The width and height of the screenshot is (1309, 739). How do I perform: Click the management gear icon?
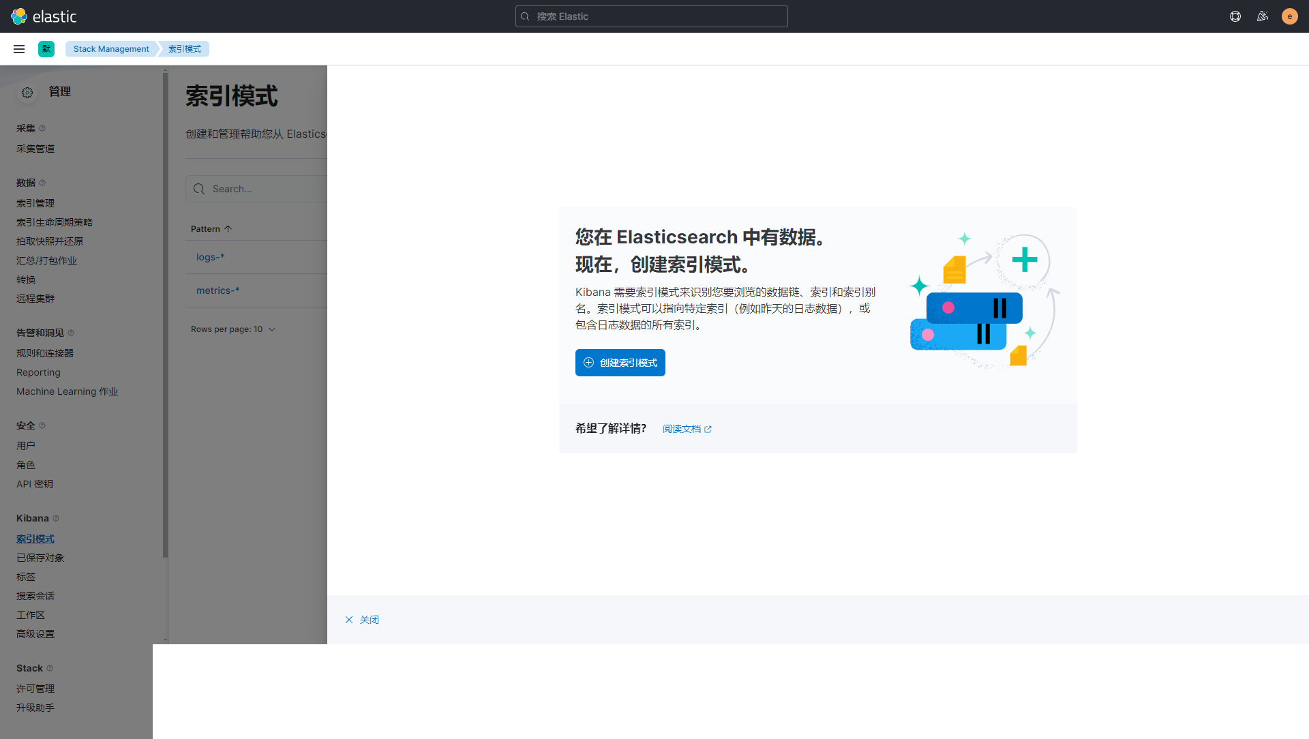pos(27,93)
